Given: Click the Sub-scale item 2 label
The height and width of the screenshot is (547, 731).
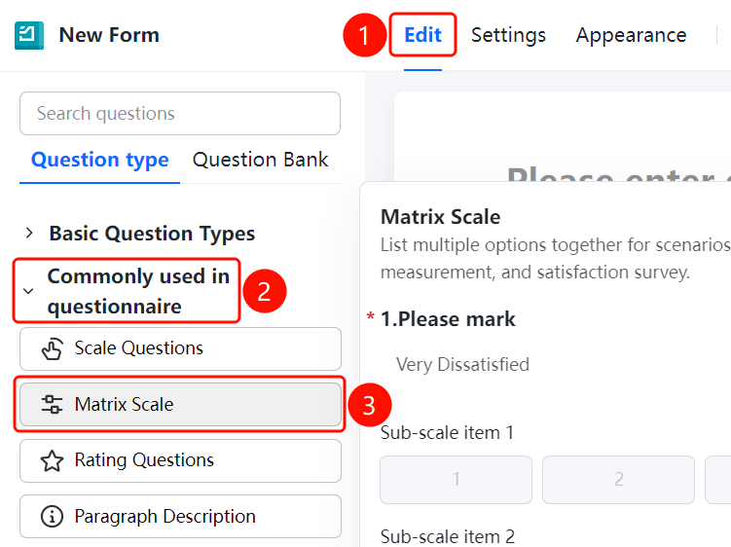Looking at the screenshot, I should 448,536.
